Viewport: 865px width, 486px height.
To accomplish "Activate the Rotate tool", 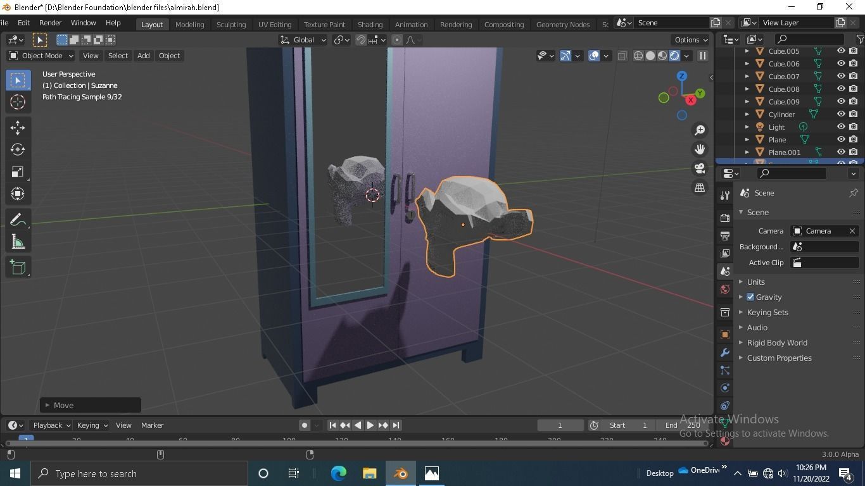I will pos(18,149).
